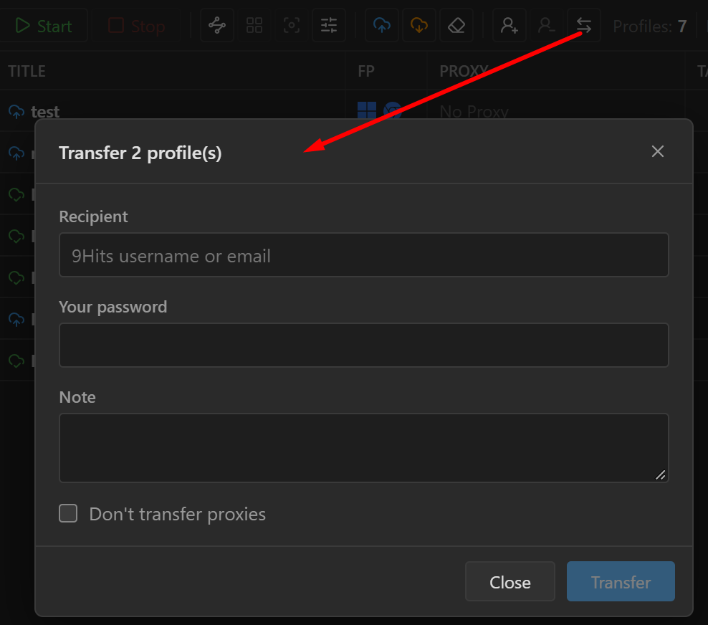
Task: Enable Don't transfer proxies checkbox
Action: point(68,513)
